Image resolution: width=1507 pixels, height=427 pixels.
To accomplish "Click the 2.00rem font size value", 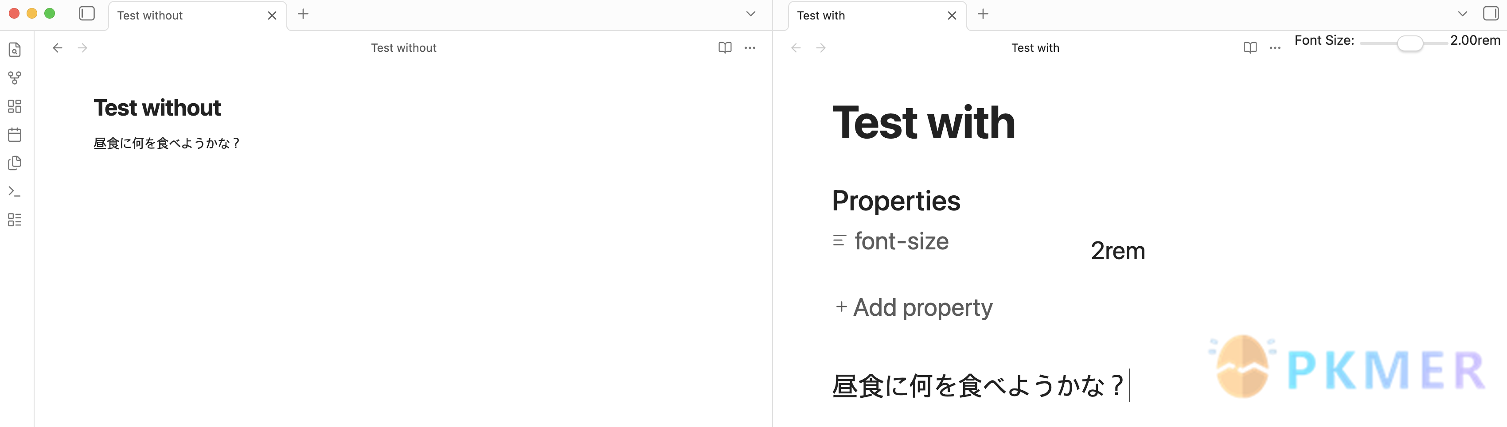I will tap(1475, 40).
